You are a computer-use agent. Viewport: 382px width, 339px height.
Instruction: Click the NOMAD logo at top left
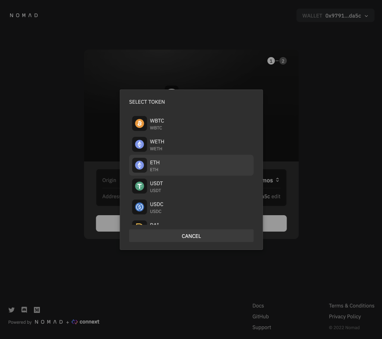pyautogui.click(x=24, y=15)
